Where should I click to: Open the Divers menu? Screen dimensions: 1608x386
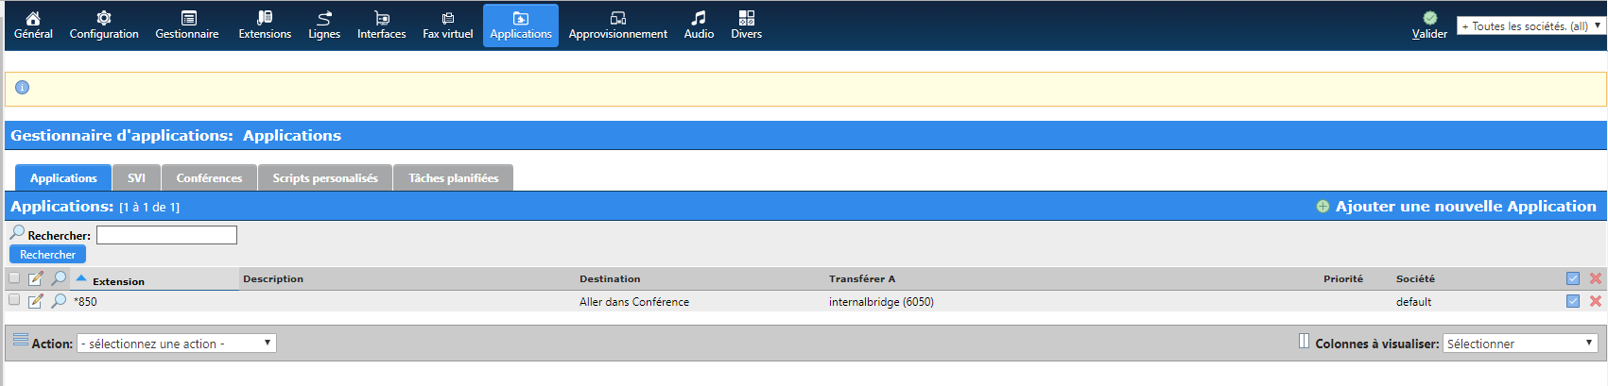[746, 25]
